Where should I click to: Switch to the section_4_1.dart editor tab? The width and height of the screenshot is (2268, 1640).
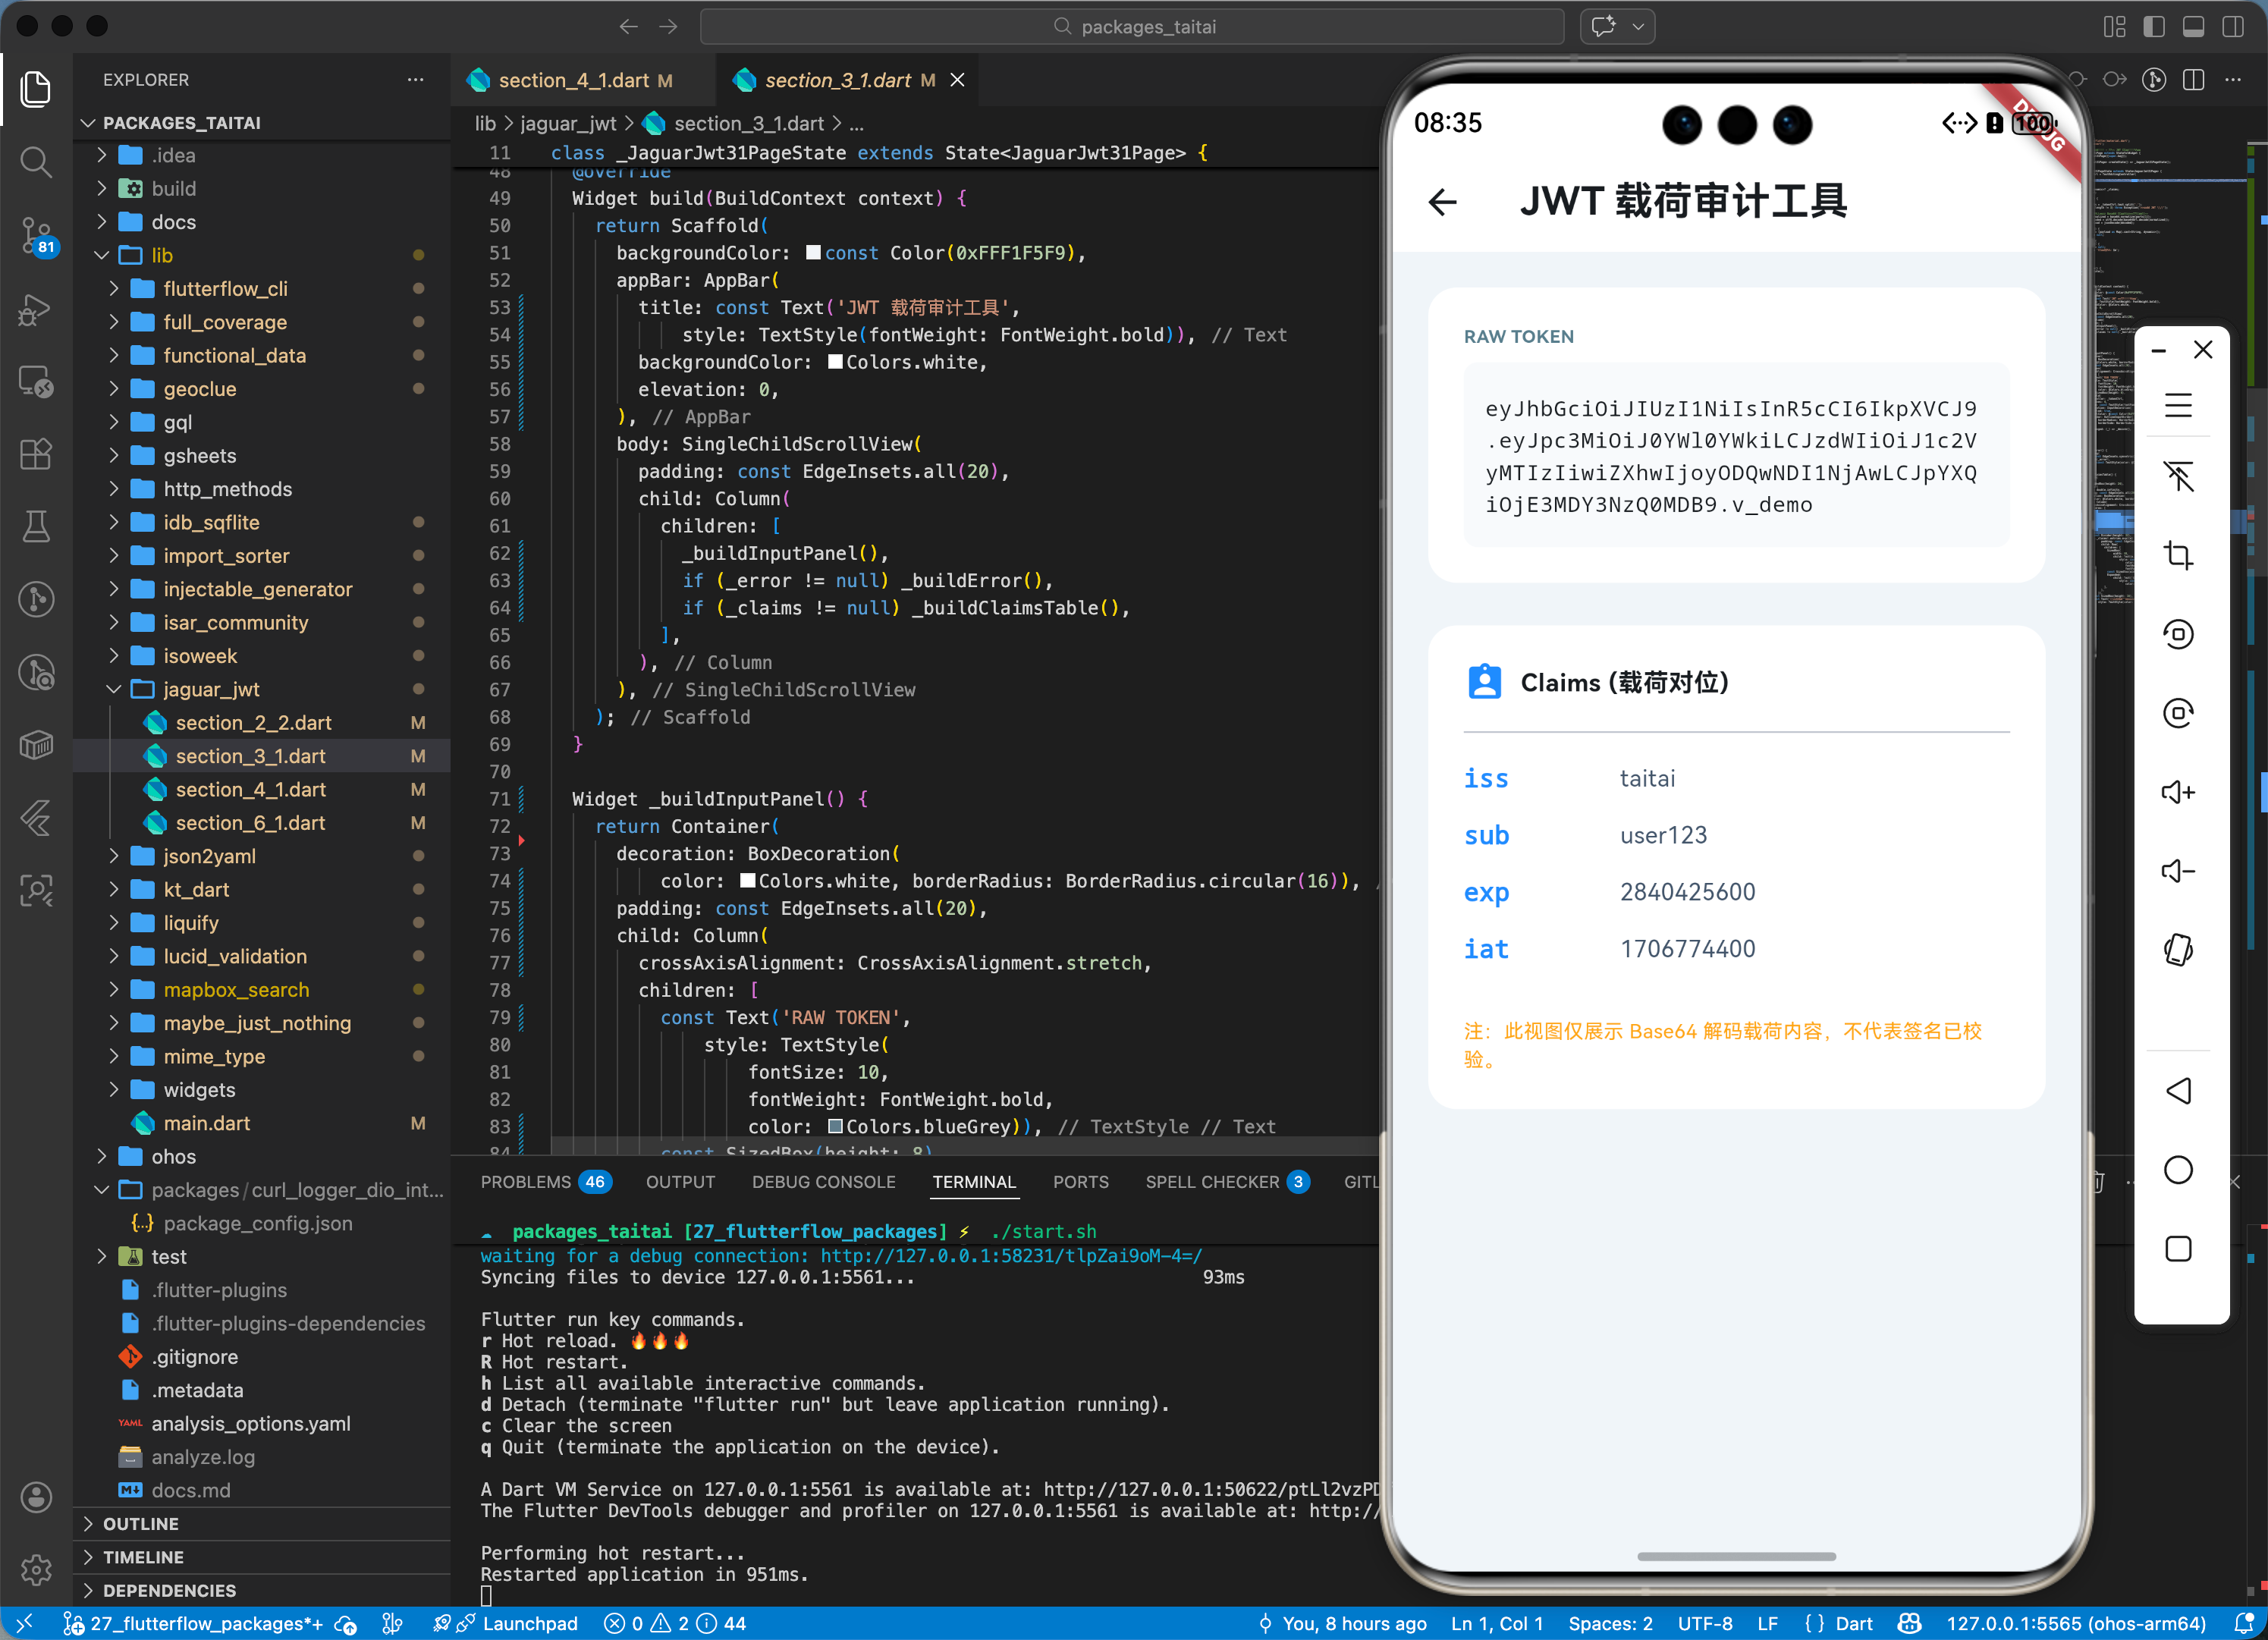point(573,80)
